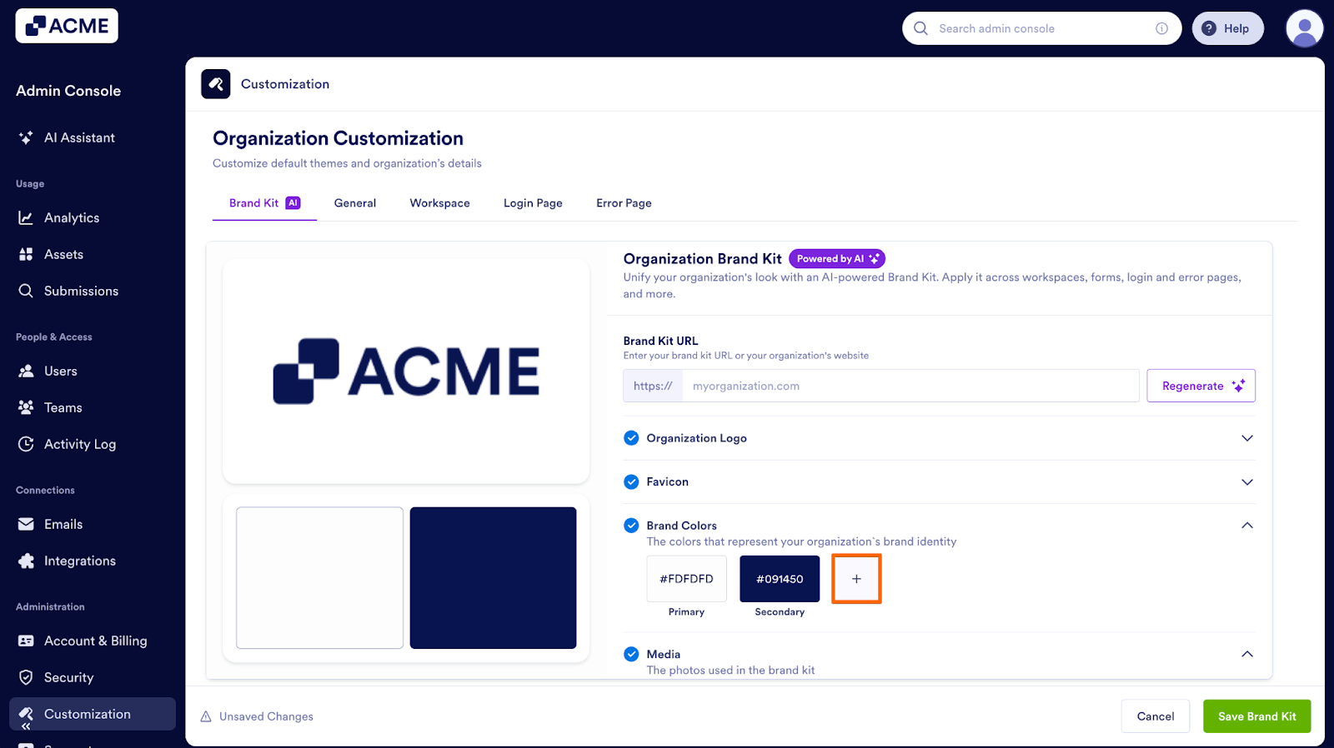Click the Organization Logo checkmark
The height and width of the screenshot is (748, 1334).
point(631,438)
